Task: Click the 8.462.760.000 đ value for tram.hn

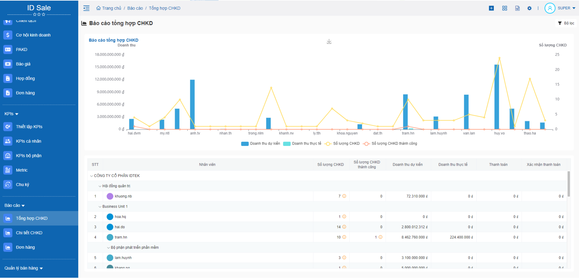Action: pos(414,237)
